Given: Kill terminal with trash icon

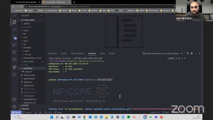Looking at the screenshot, I should [192, 53].
